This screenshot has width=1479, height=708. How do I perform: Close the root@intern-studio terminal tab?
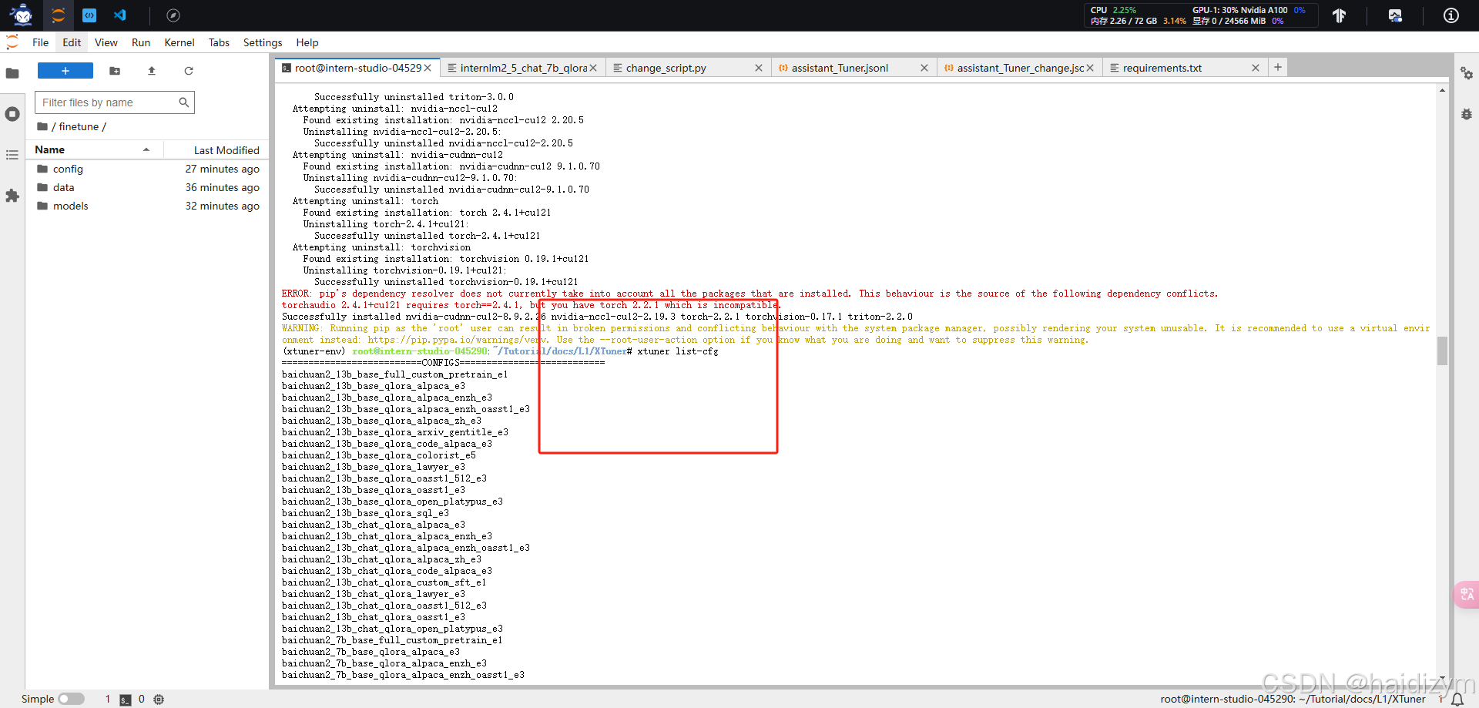click(428, 68)
